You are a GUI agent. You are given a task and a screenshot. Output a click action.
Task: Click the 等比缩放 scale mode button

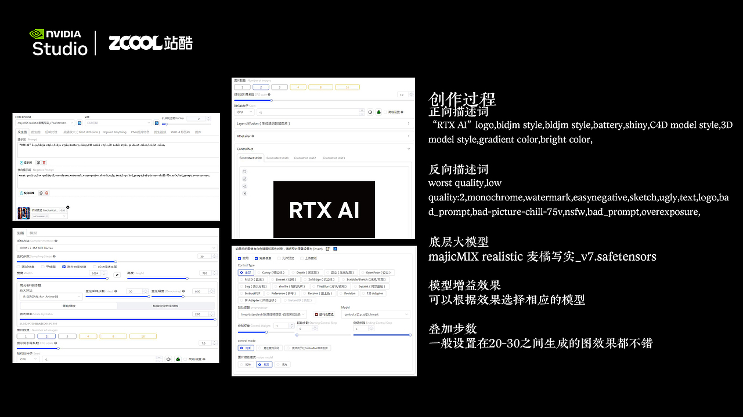tap(68, 306)
